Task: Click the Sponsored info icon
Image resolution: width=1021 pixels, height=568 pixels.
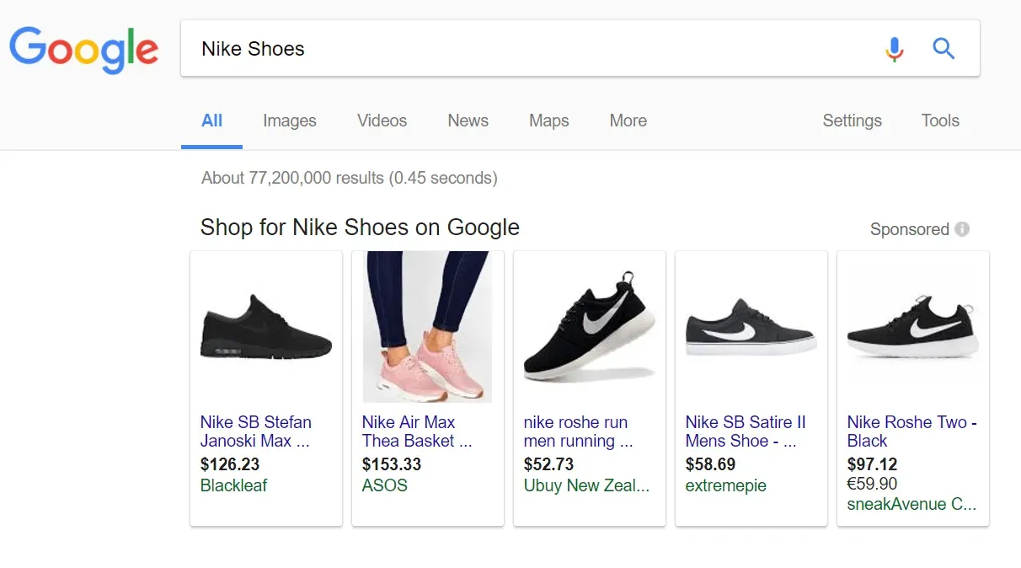Action: tap(962, 229)
